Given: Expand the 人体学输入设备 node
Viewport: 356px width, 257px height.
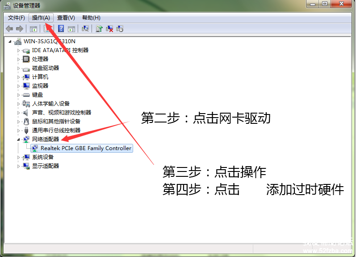Looking at the screenshot, I should [x=18, y=104].
